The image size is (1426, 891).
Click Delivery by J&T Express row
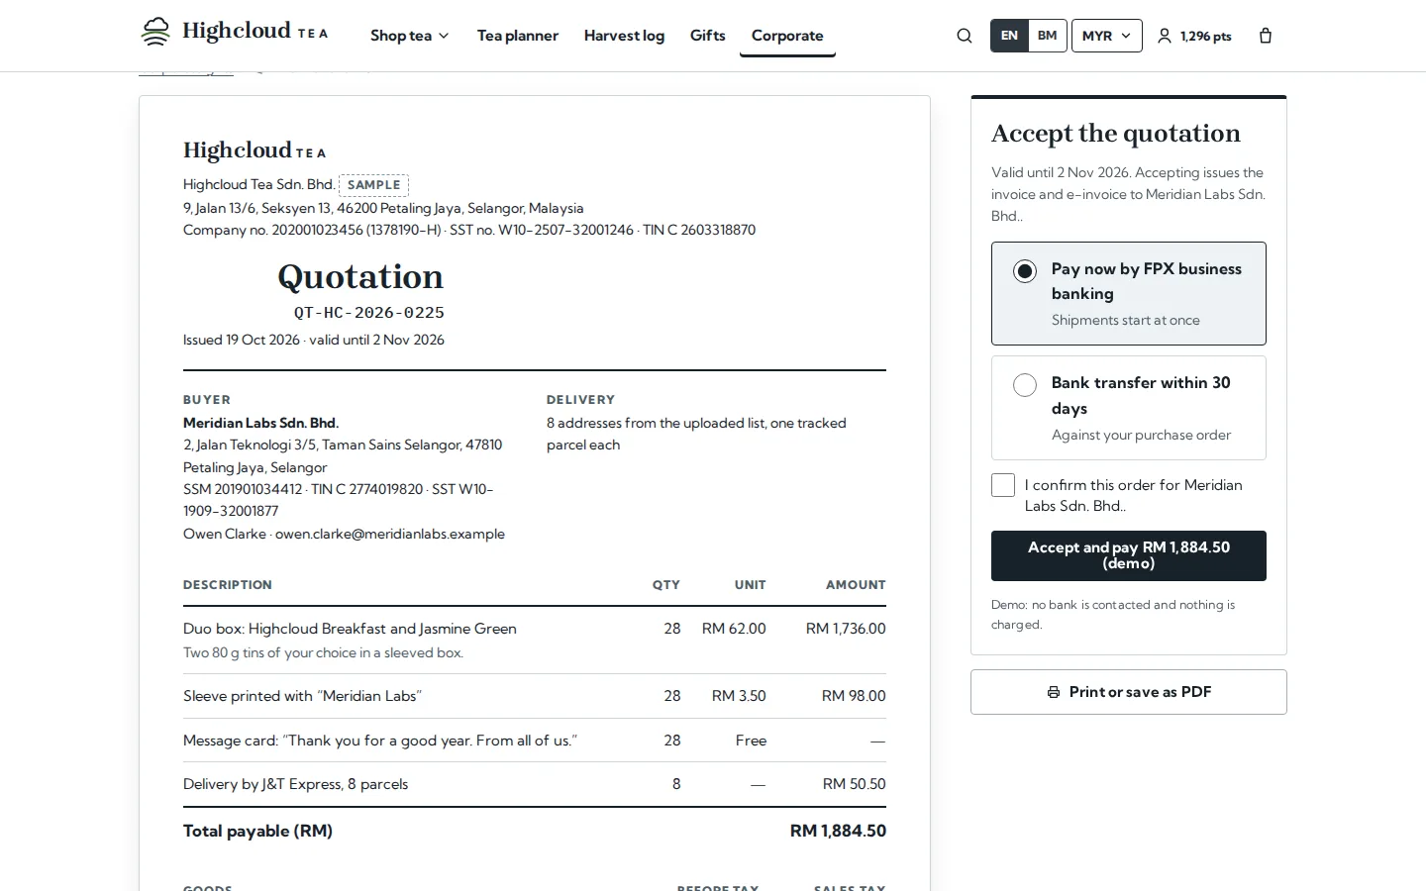pos(535,784)
